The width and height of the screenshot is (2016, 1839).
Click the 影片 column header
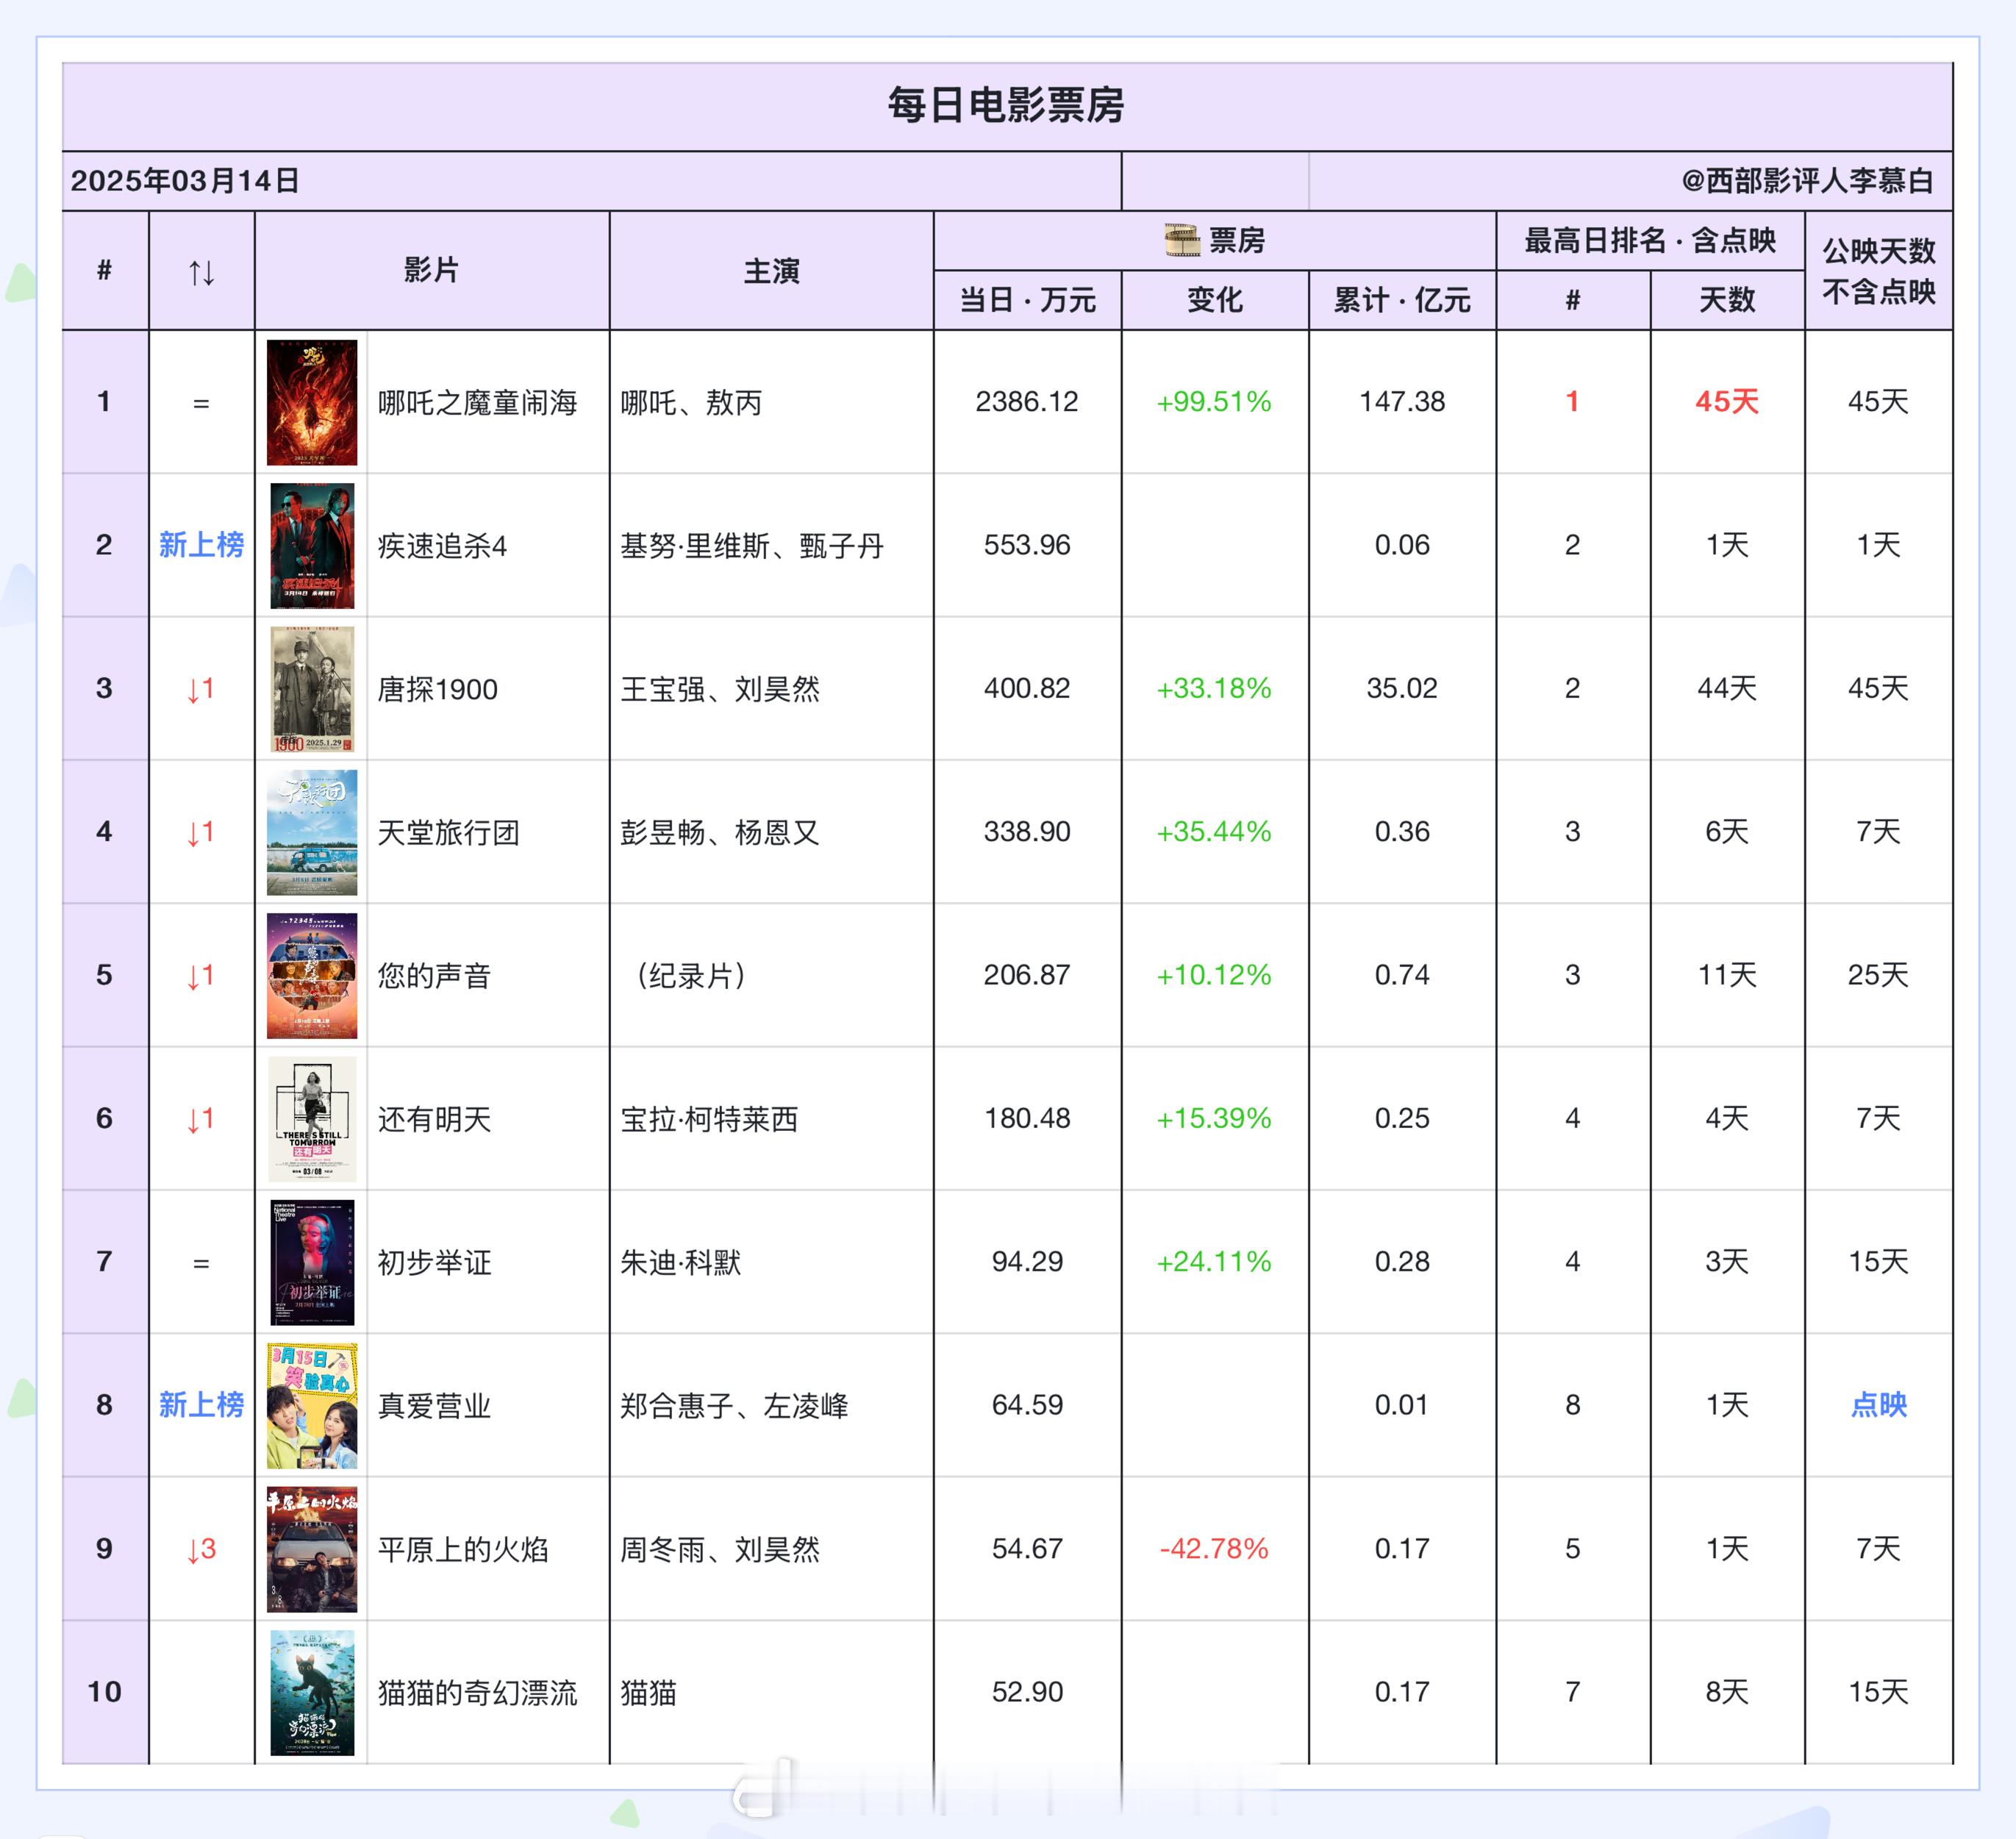(x=431, y=270)
